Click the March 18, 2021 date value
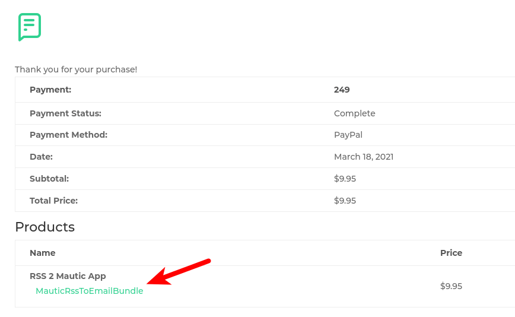515x317 pixels. click(363, 157)
